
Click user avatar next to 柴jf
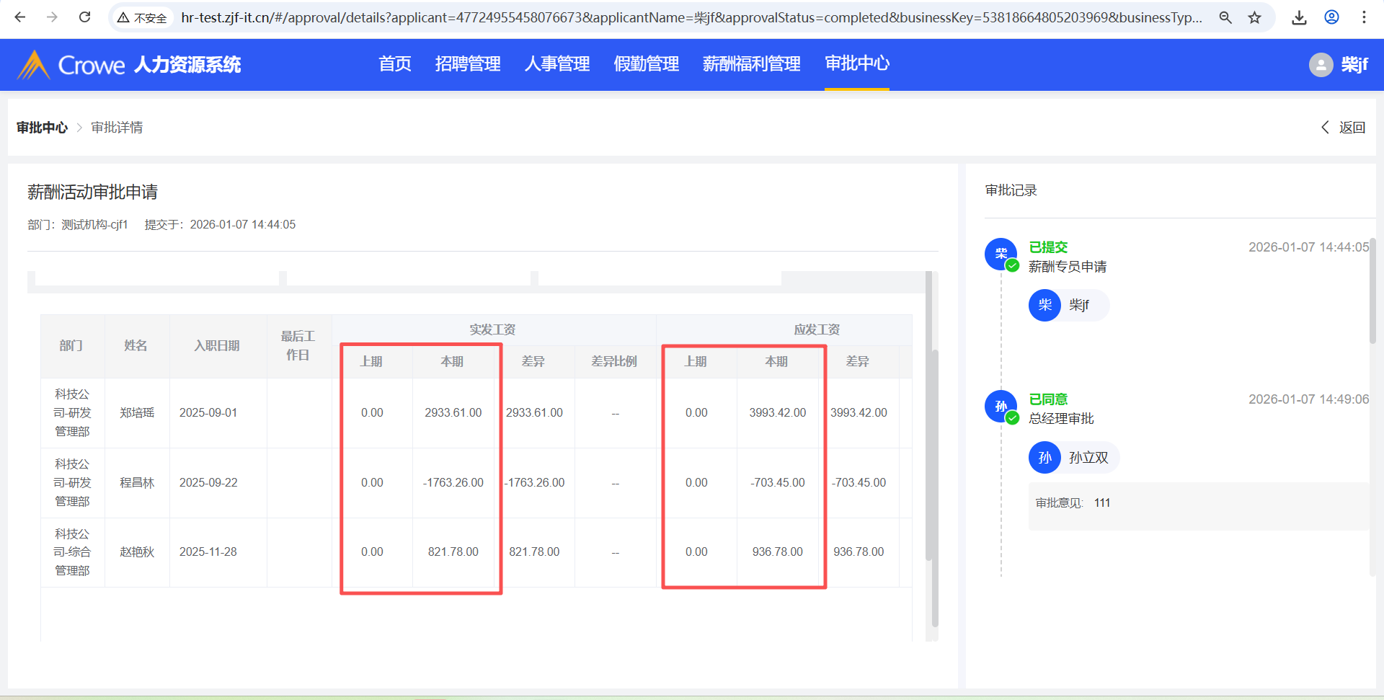[x=1321, y=65]
